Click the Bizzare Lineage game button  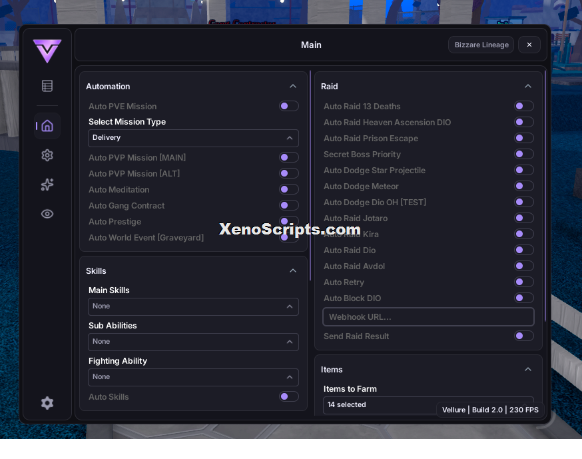pyautogui.click(x=481, y=45)
